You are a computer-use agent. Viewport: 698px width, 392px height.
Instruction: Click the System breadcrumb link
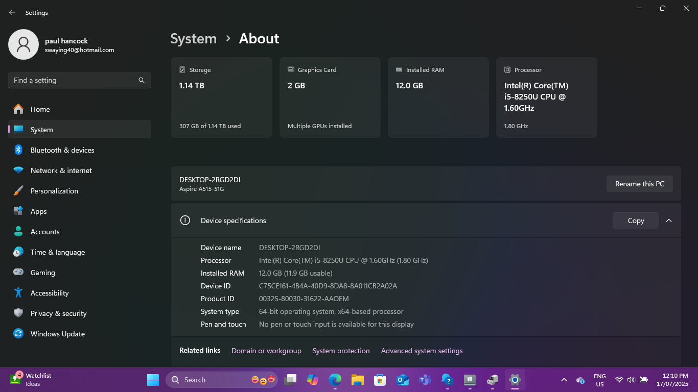tap(193, 39)
